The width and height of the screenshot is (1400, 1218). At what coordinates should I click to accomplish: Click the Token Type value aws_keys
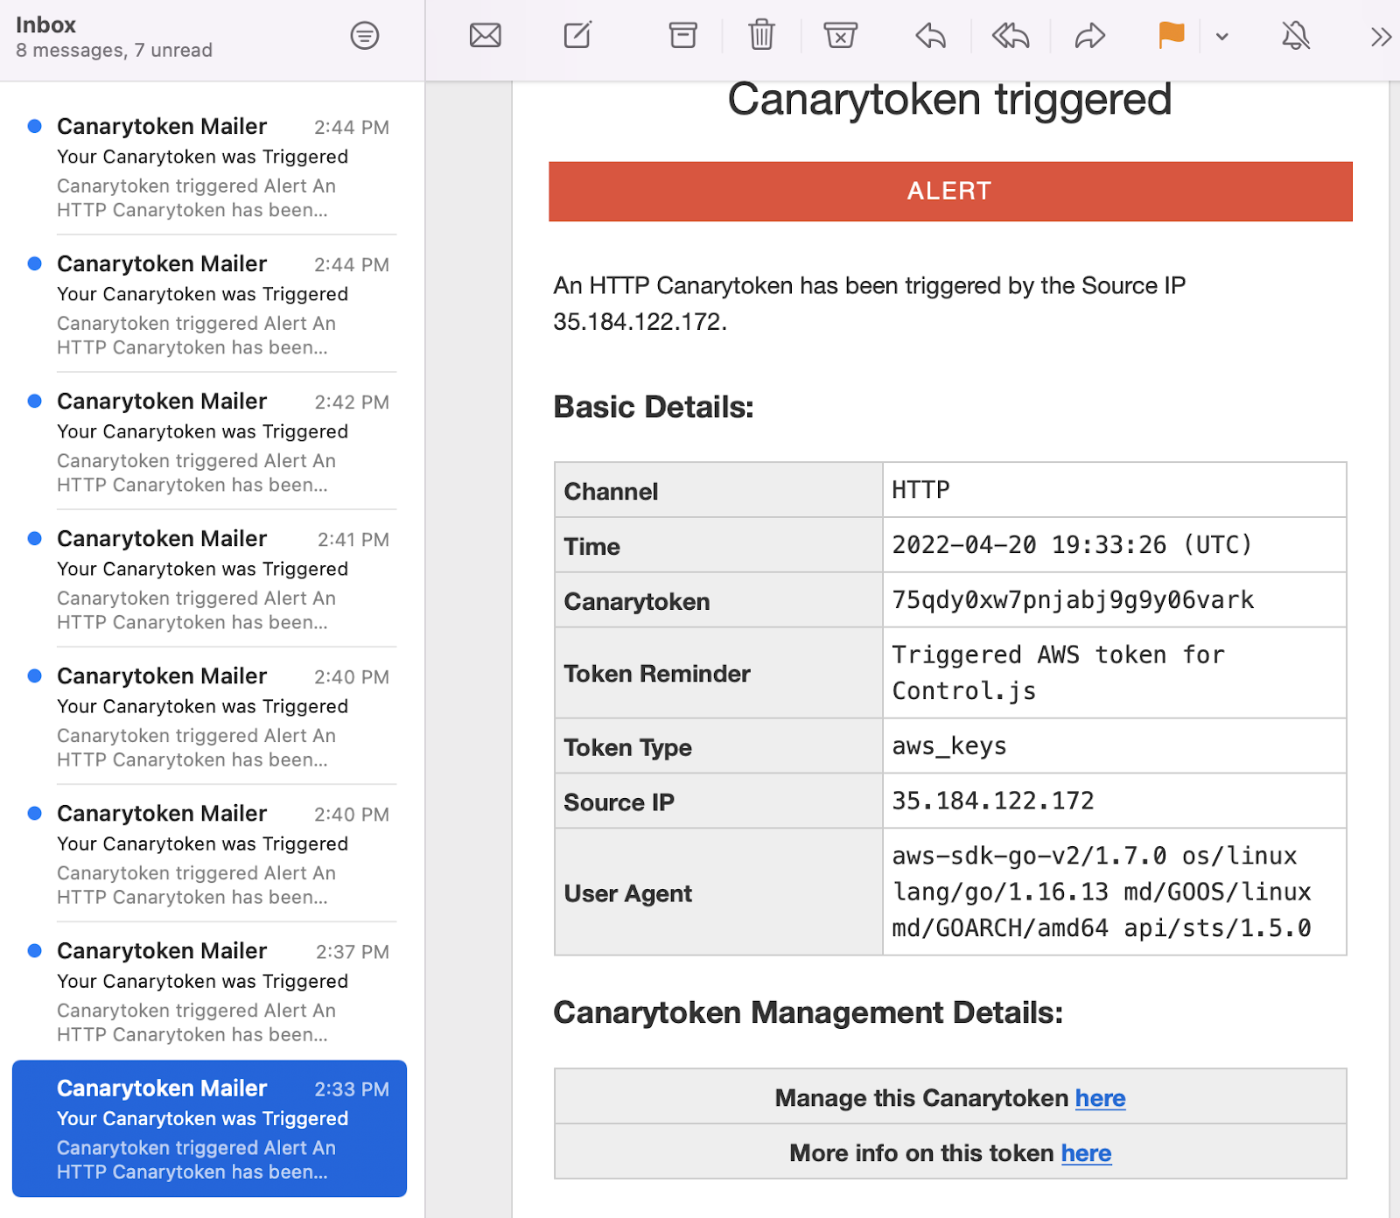click(949, 746)
